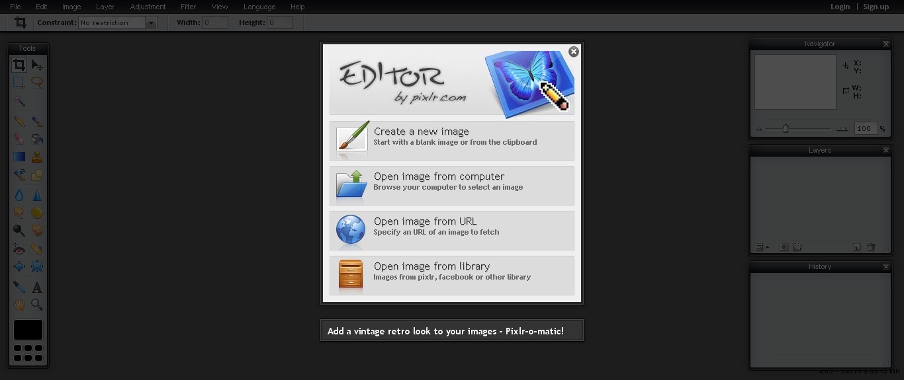Select the rectangular Marquee tool
Screen dimensions: 904x380
19,83
